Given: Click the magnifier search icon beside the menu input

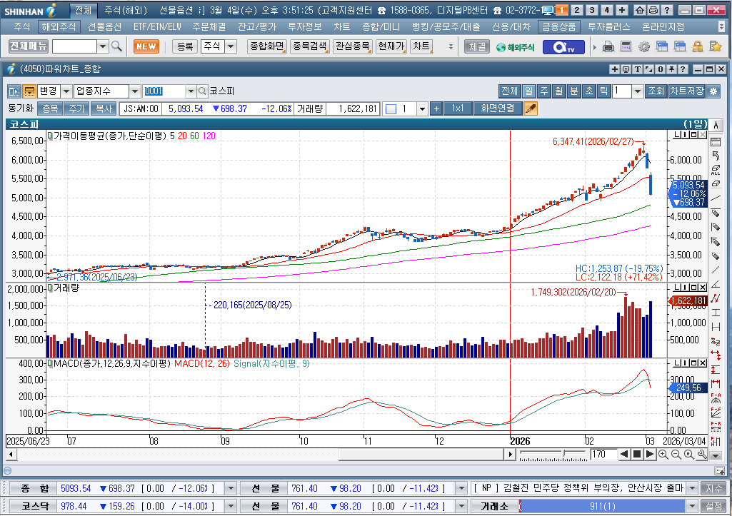Looking at the screenshot, I should (x=116, y=46).
